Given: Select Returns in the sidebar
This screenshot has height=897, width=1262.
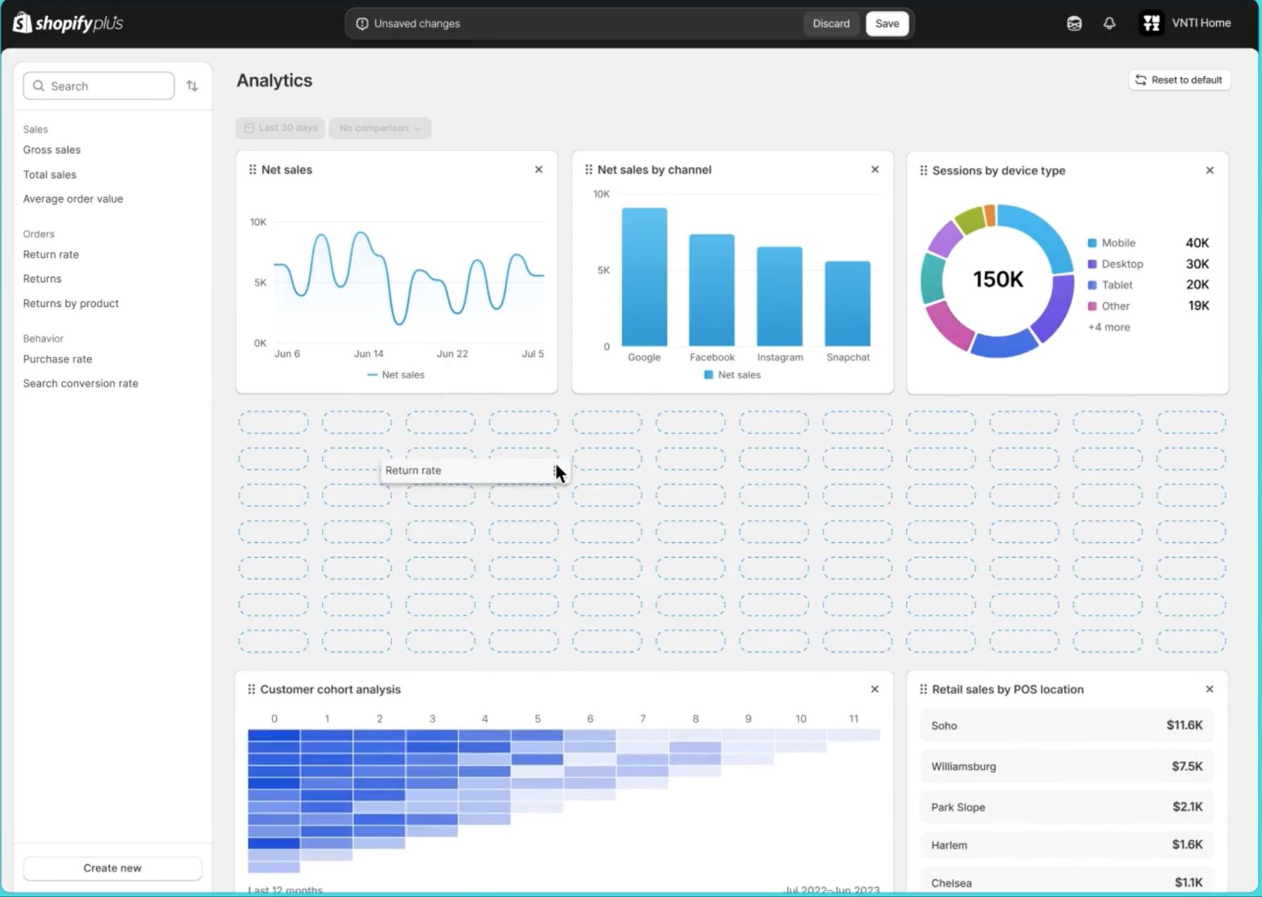Looking at the screenshot, I should point(42,279).
